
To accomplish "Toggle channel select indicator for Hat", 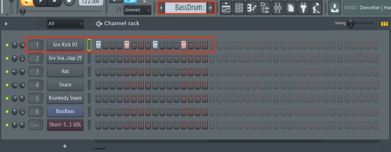I will [x=90, y=71].
